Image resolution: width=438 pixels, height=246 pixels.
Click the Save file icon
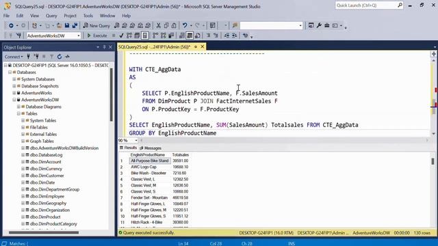pyautogui.click(x=67, y=26)
